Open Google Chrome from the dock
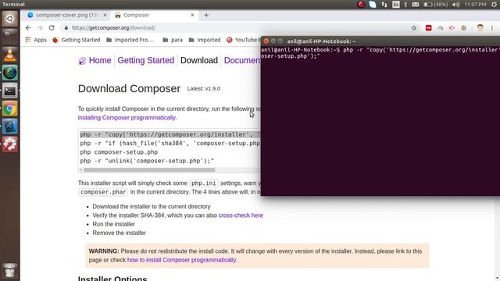The image size is (500, 281). pyautogui.click(x=10, y=109)
